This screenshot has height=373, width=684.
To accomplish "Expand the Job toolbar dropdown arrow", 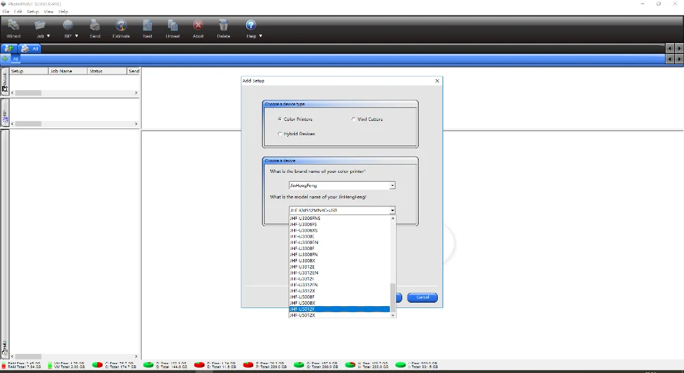I will (x=49, y=36).
